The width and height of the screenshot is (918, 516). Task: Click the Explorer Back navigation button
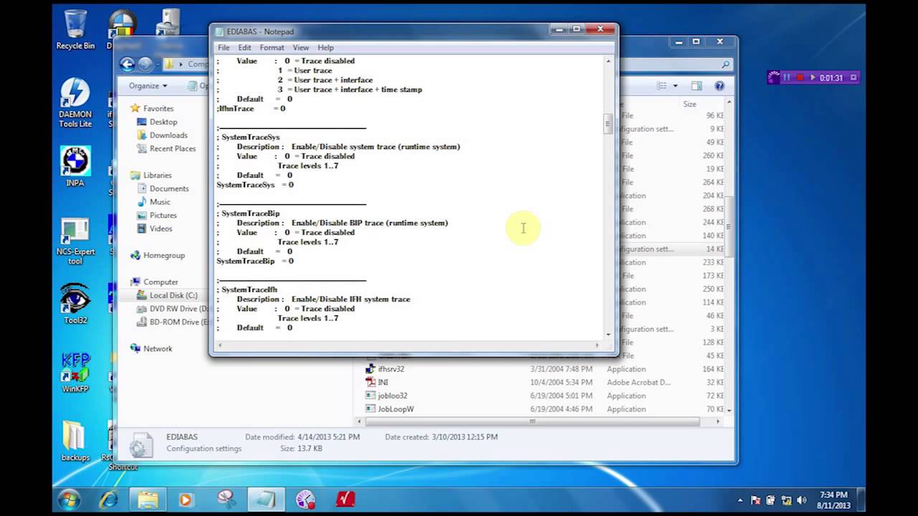[128, 64]
